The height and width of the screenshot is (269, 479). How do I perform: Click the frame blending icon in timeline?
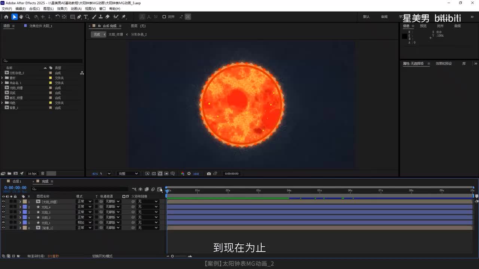coord(147,189)
